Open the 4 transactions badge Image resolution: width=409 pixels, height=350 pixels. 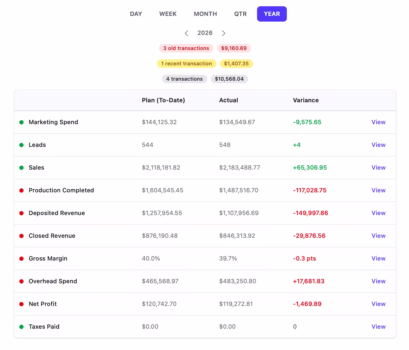pos(185,79)
